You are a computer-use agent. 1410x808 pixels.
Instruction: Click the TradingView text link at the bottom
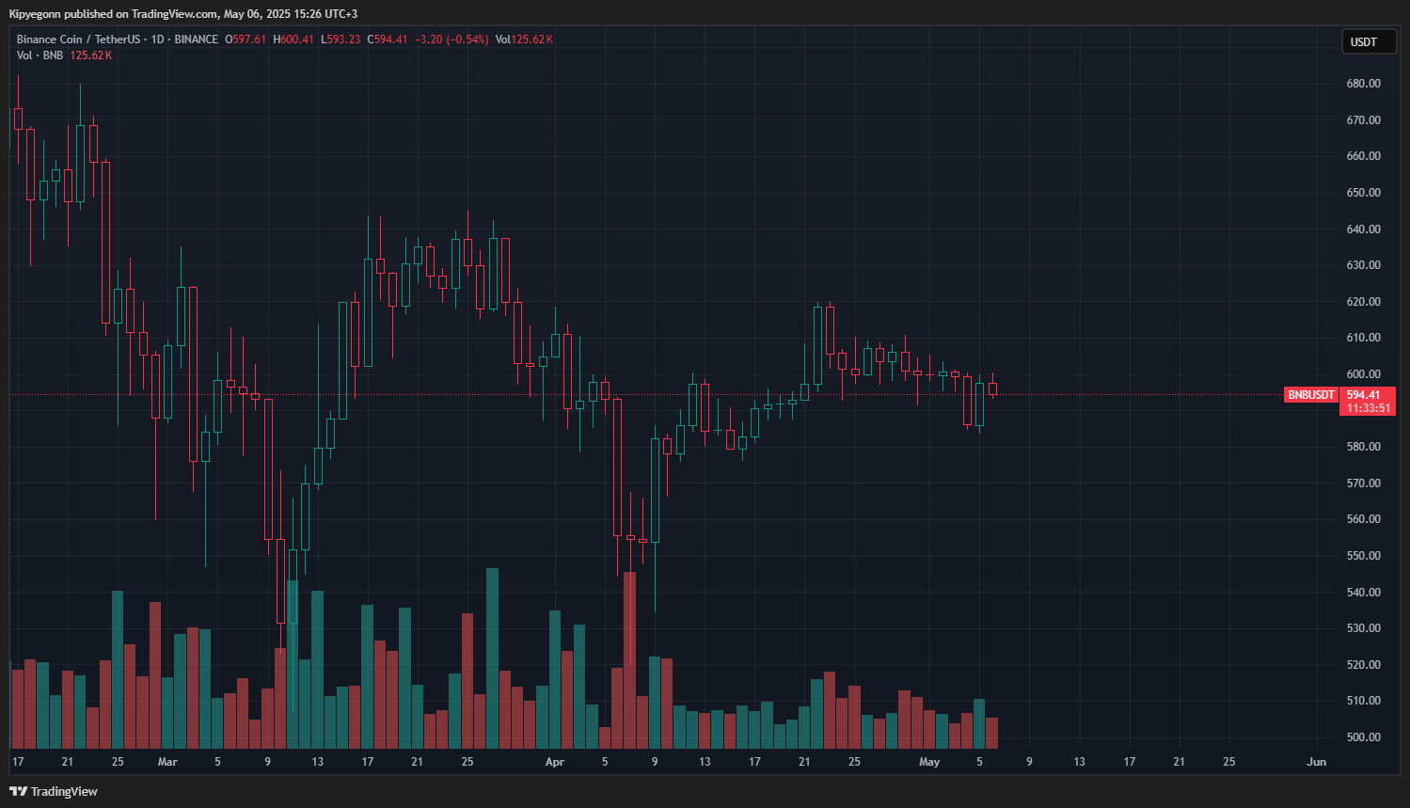click(x=64, y=791)
